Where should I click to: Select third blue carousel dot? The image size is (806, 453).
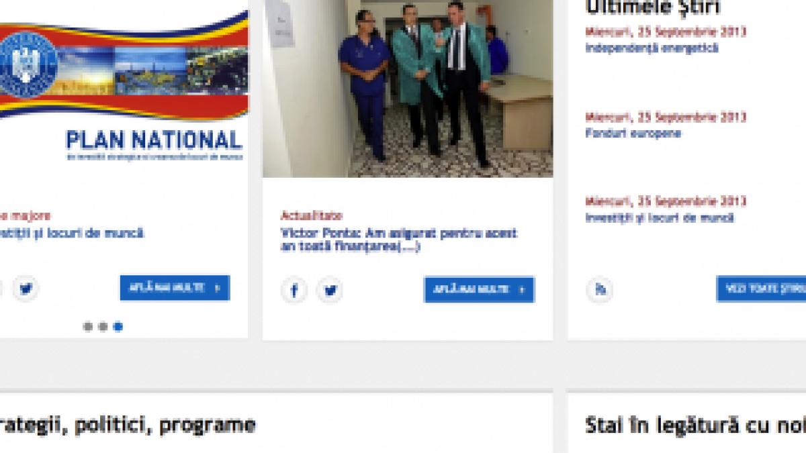pyautogui.click(x=118, y=327)
